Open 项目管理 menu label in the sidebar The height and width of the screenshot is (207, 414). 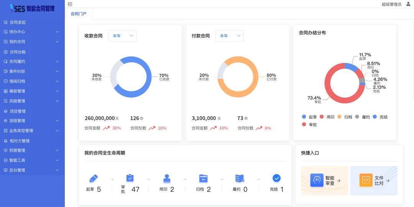(x=18, y=111)
